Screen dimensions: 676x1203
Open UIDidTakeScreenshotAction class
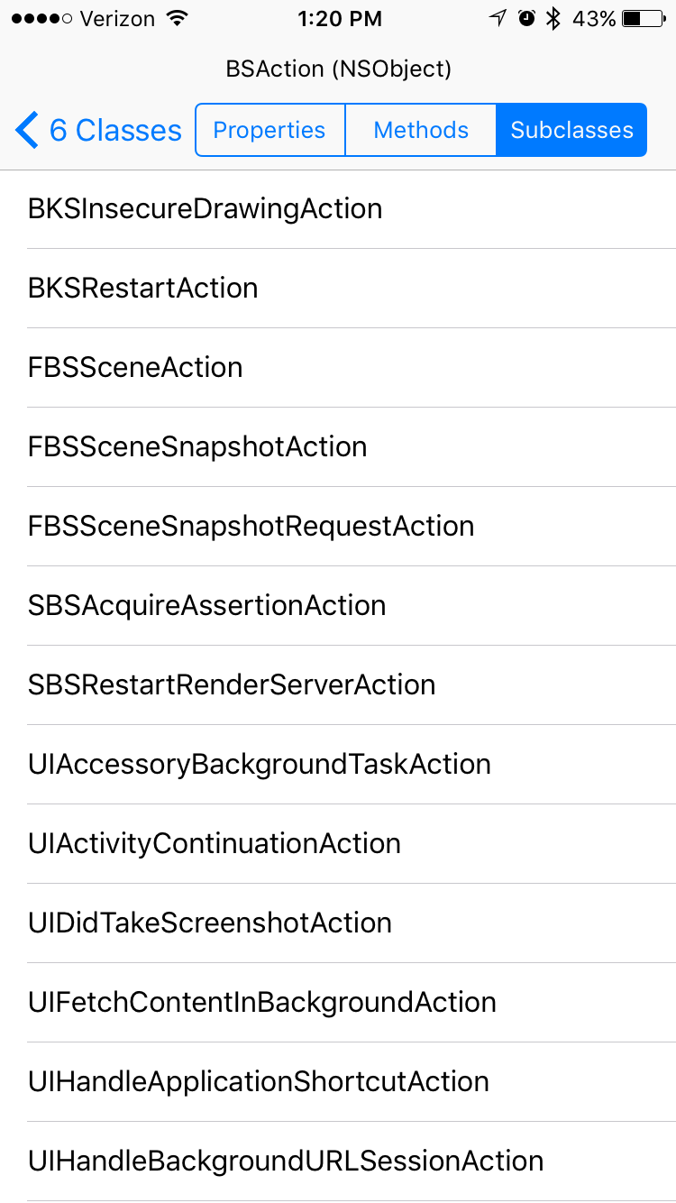[210, 923]
